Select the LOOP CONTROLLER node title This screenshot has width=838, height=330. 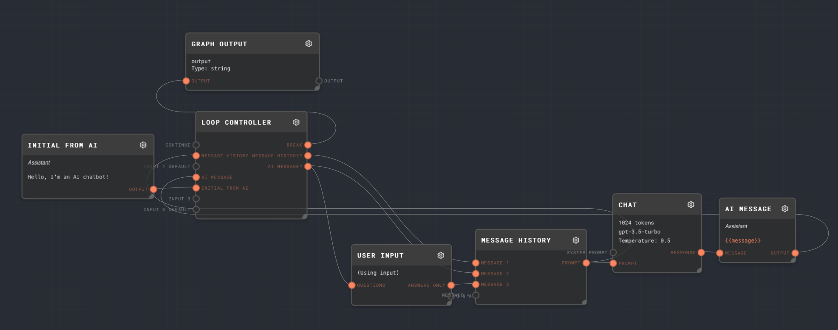(x=236, y=123)
